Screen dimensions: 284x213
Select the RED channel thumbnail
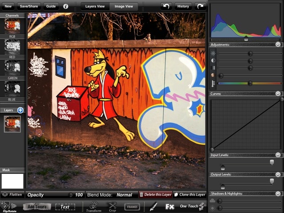[12, 47]
